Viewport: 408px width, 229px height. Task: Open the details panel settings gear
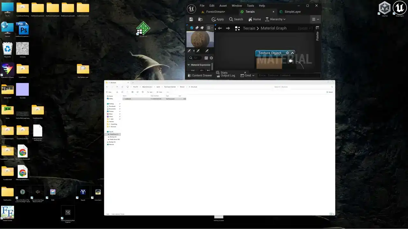pyautogui.click(x=211, y=58)
